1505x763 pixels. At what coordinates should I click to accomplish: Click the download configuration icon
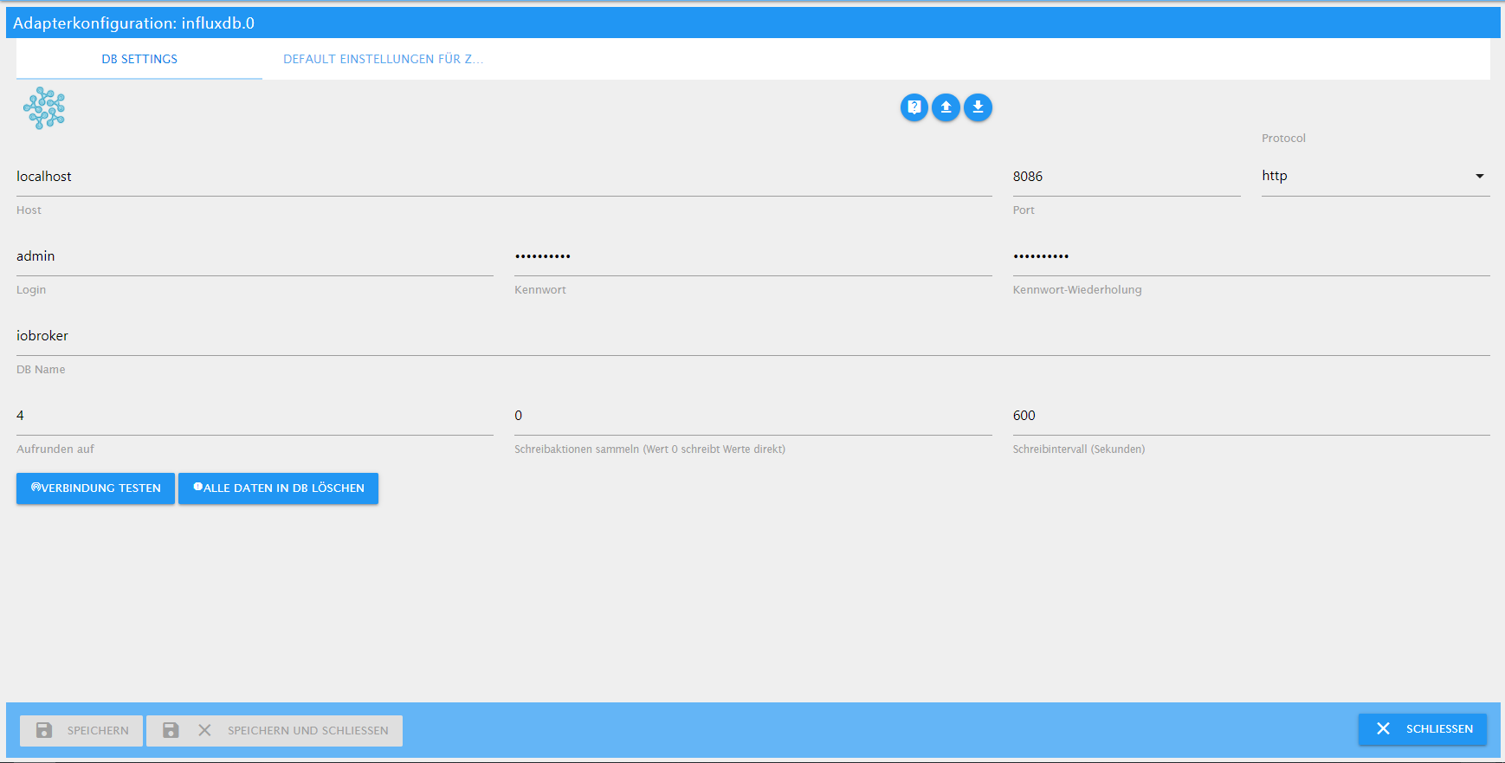point(978,107)
